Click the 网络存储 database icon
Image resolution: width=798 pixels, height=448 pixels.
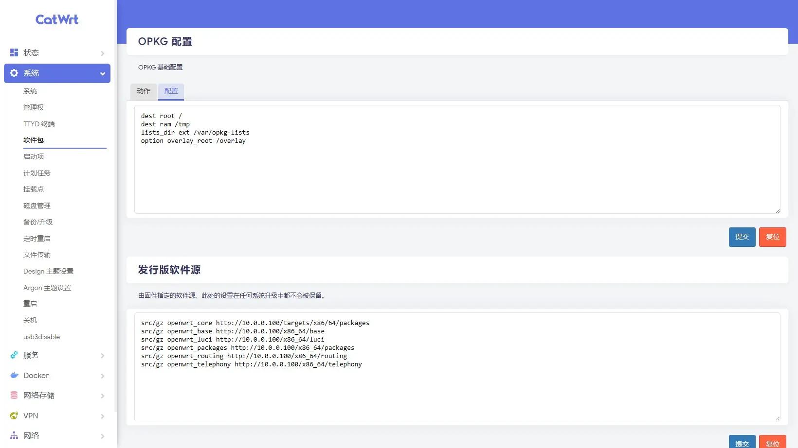click(x=14, y=396)
